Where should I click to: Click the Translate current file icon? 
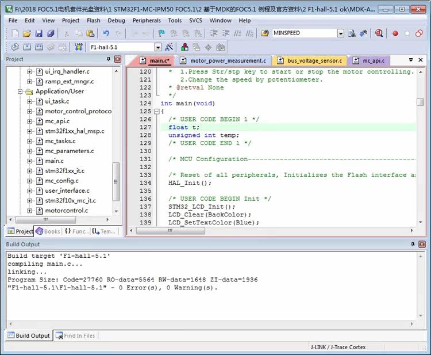pyautogui.click(x=15, y=47)
